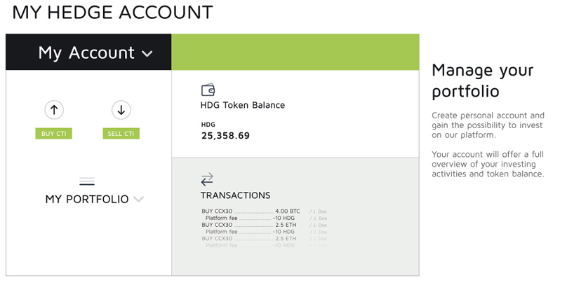The width and height of the screenshot is (567, 292).
Task: Click the transactions swap arrows icon
Action: 207,179
